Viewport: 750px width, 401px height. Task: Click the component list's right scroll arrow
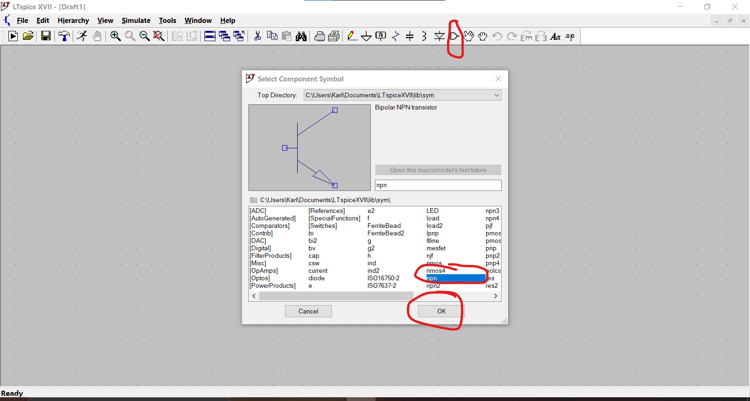[495, 296]
